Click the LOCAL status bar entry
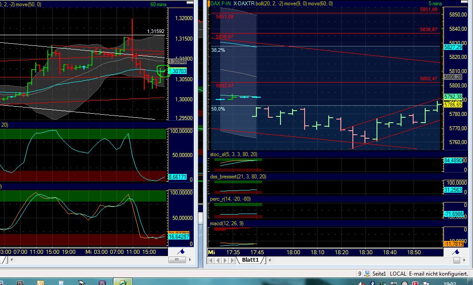The height and width of the screenshot is (285, 473). tap(398, 273)
